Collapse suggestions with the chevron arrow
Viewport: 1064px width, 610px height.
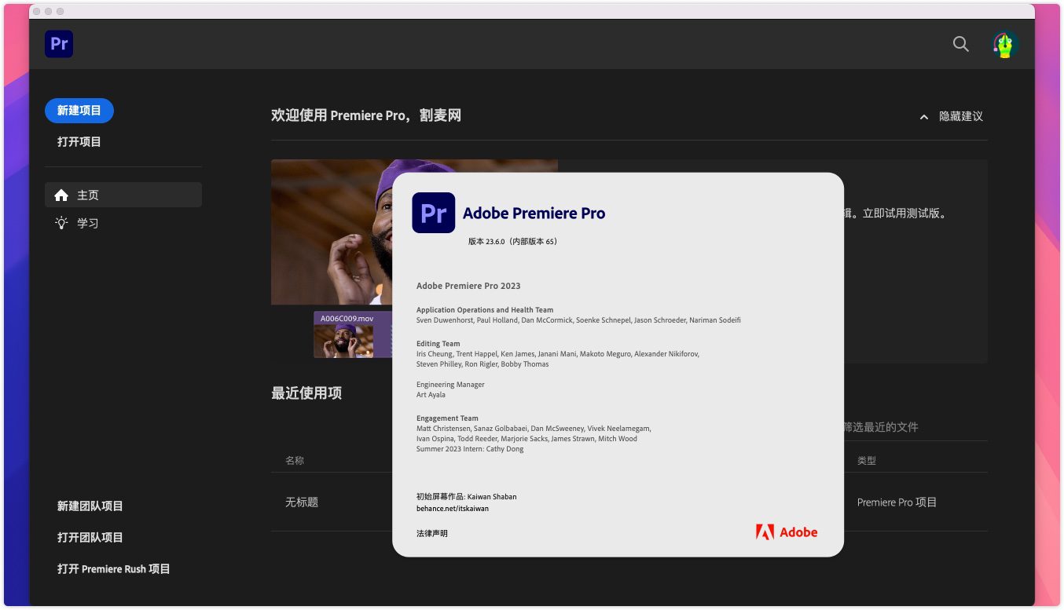pos(924,117)
